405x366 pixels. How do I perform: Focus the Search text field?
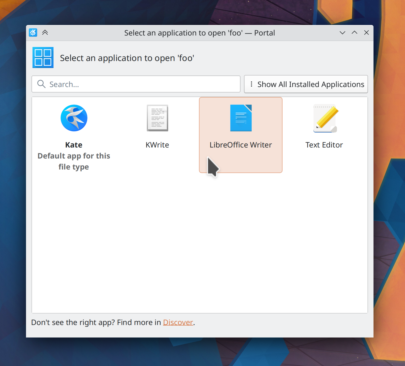142,84
